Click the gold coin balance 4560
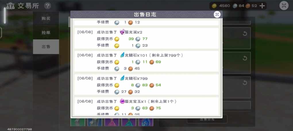This screenshot has height=131, width=293. (221, 6)
